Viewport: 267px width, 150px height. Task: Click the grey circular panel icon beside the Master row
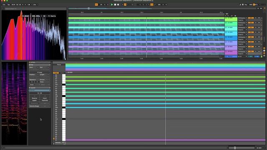pyautogui.click(x=264, y=55)
